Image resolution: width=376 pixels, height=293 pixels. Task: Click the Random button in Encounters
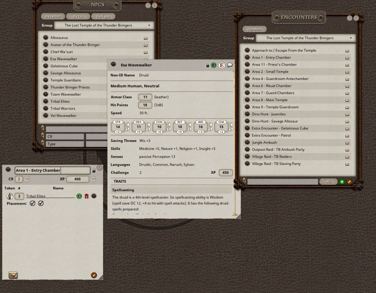pos(254,29)
